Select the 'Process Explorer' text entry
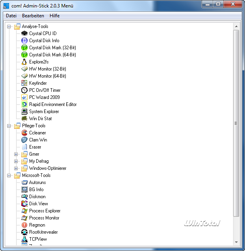The width and height of the screenshot is (245, 251). click(x=45, y=211)
